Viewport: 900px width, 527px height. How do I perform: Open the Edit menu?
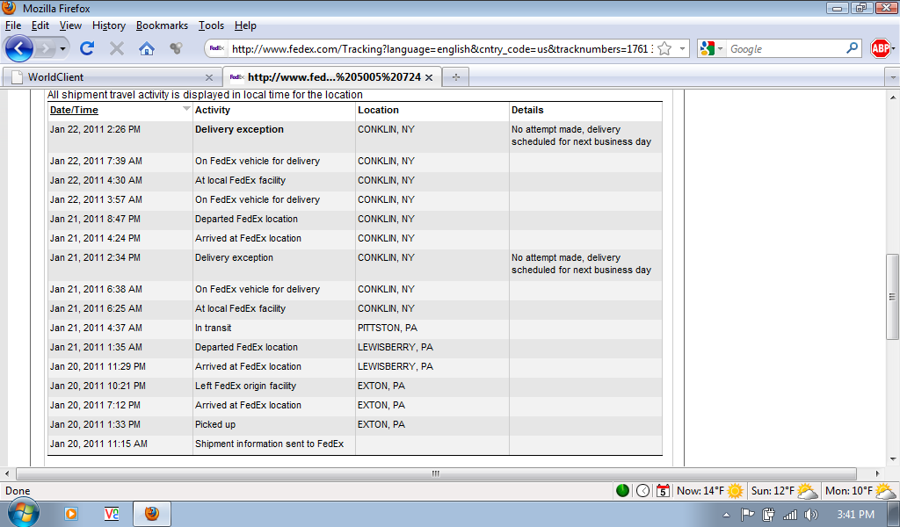[40, 25]
